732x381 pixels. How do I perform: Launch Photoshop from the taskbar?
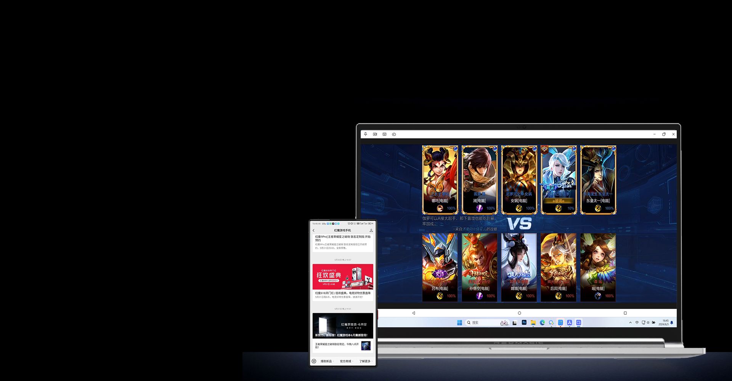tap(524, 322)
